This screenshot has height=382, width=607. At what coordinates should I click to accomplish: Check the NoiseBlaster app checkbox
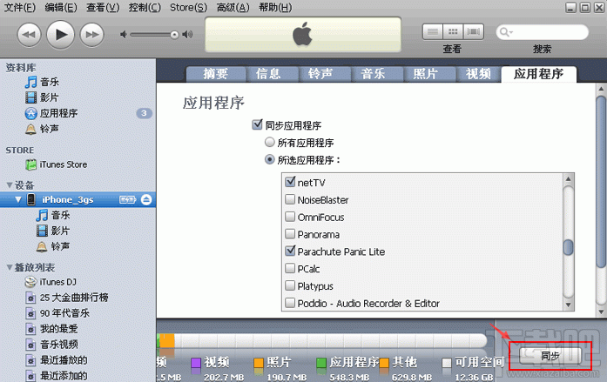[290, 199]
